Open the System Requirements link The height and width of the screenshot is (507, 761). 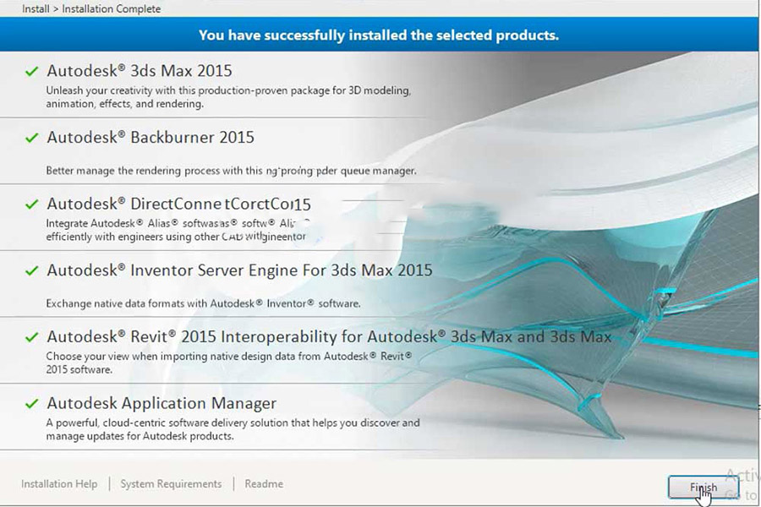point(171,484)
